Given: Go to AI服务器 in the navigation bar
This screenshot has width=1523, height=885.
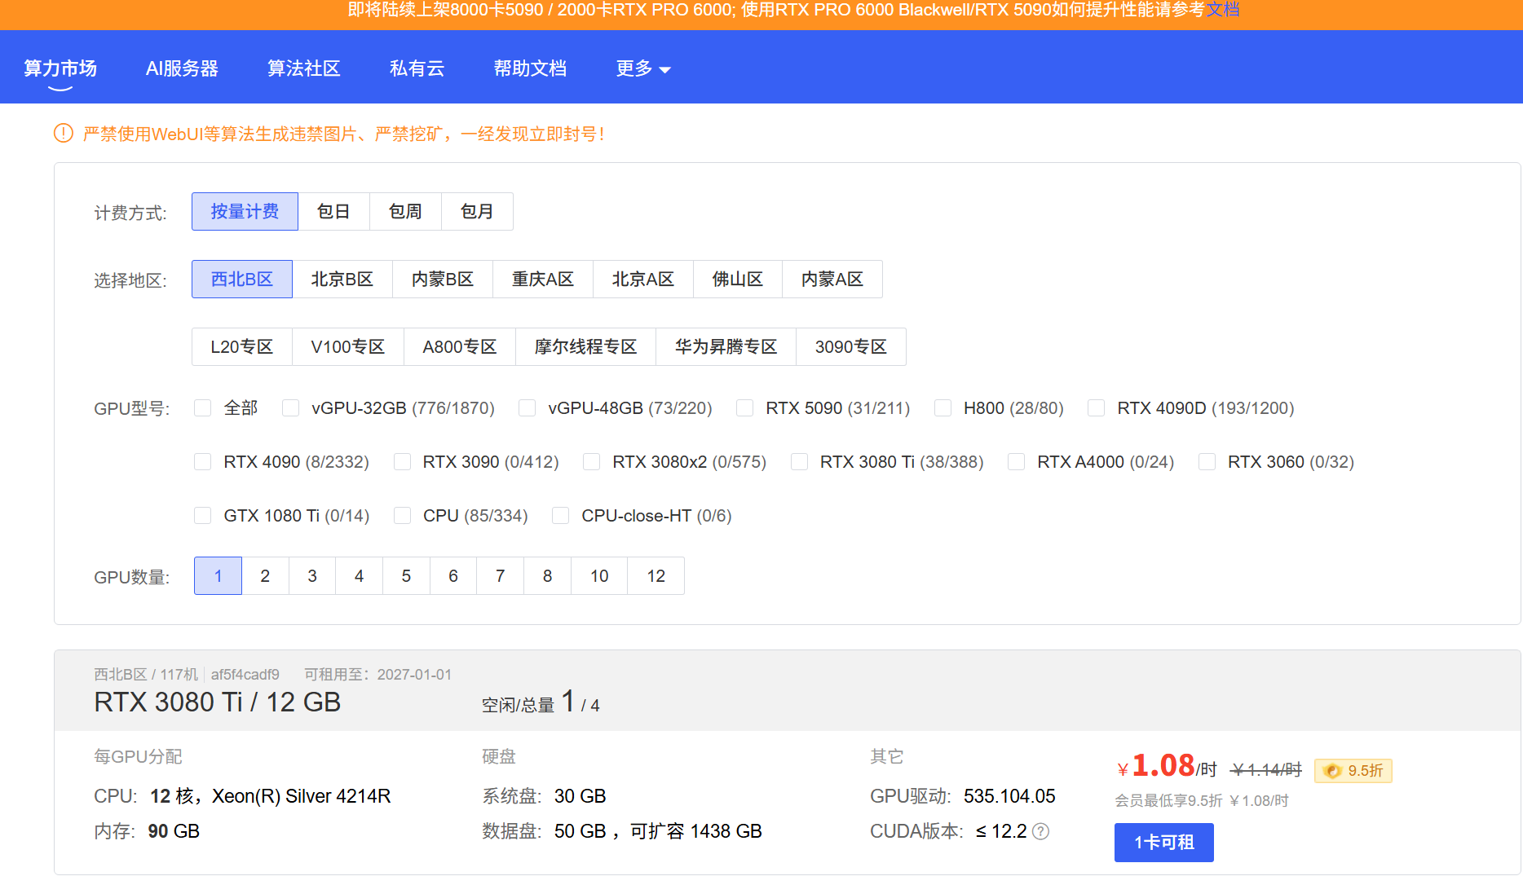Looking at the screenshot, I should click(182, 68).
